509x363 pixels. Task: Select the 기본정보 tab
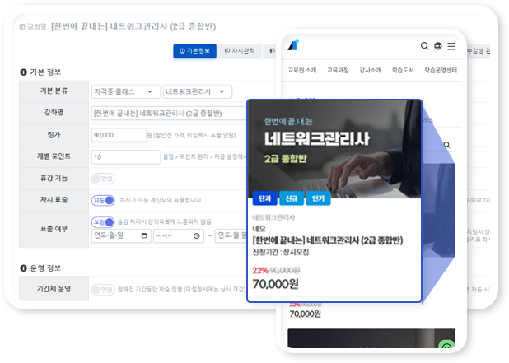click(194, 51)
